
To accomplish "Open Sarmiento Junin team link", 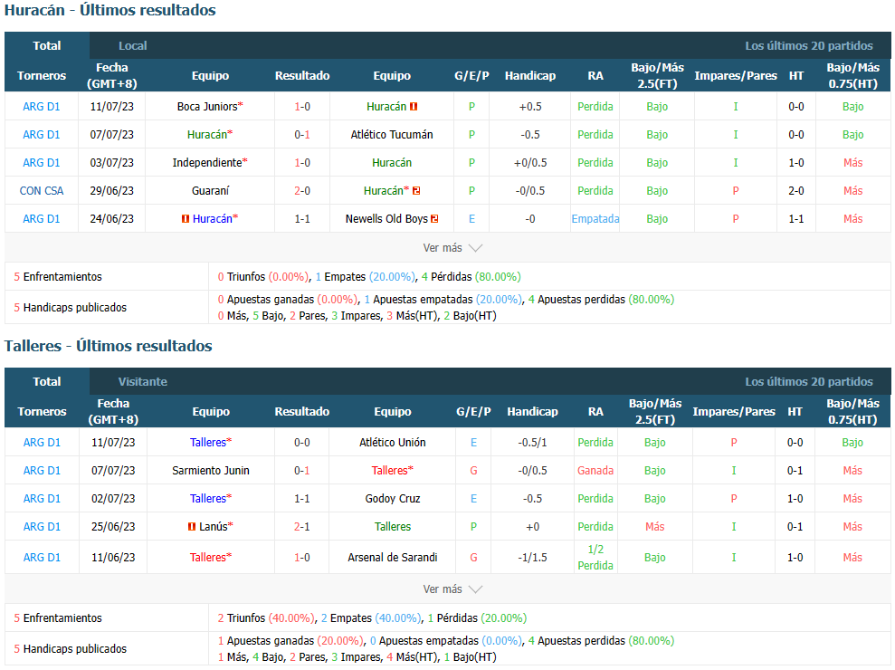I will pos(211,471).
